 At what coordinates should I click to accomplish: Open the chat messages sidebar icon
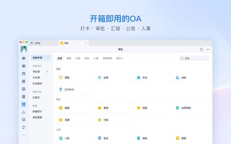tap(24, 58)
